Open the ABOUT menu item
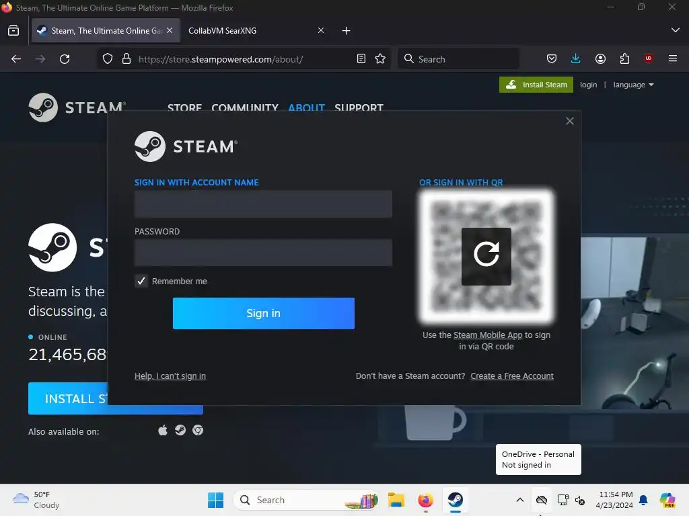689x516 pixels. coord(306,107)
